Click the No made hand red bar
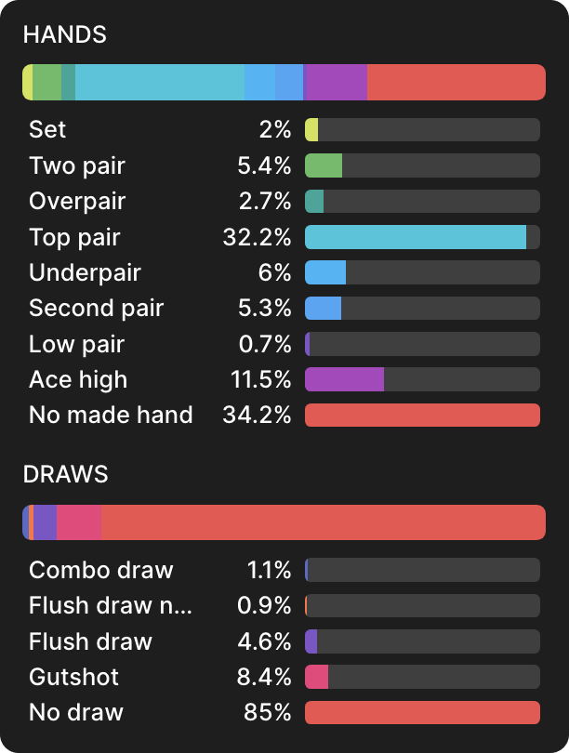Viewport: 569px width, 753px height. click(422, 415)
